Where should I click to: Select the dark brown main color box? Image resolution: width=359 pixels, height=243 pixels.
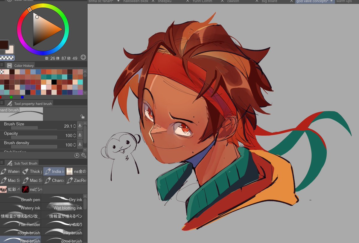4,44
